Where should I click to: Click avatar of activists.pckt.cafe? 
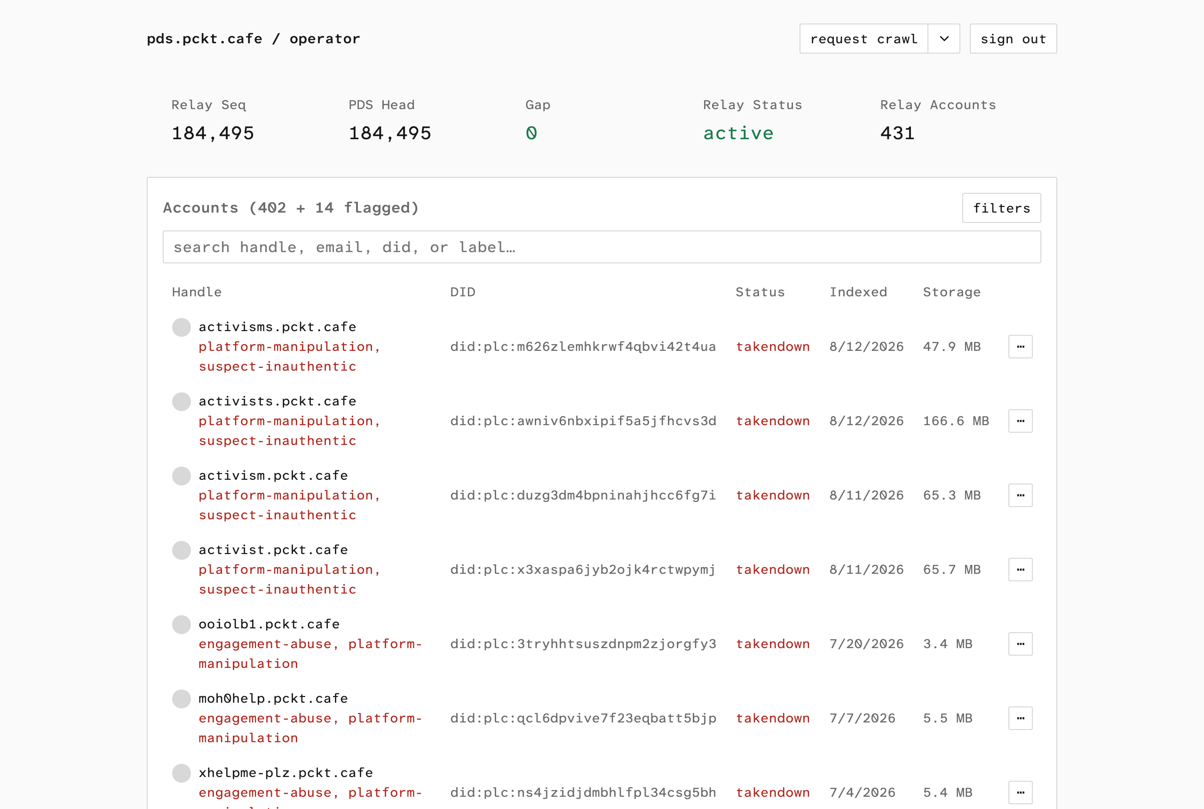(181, 401)
